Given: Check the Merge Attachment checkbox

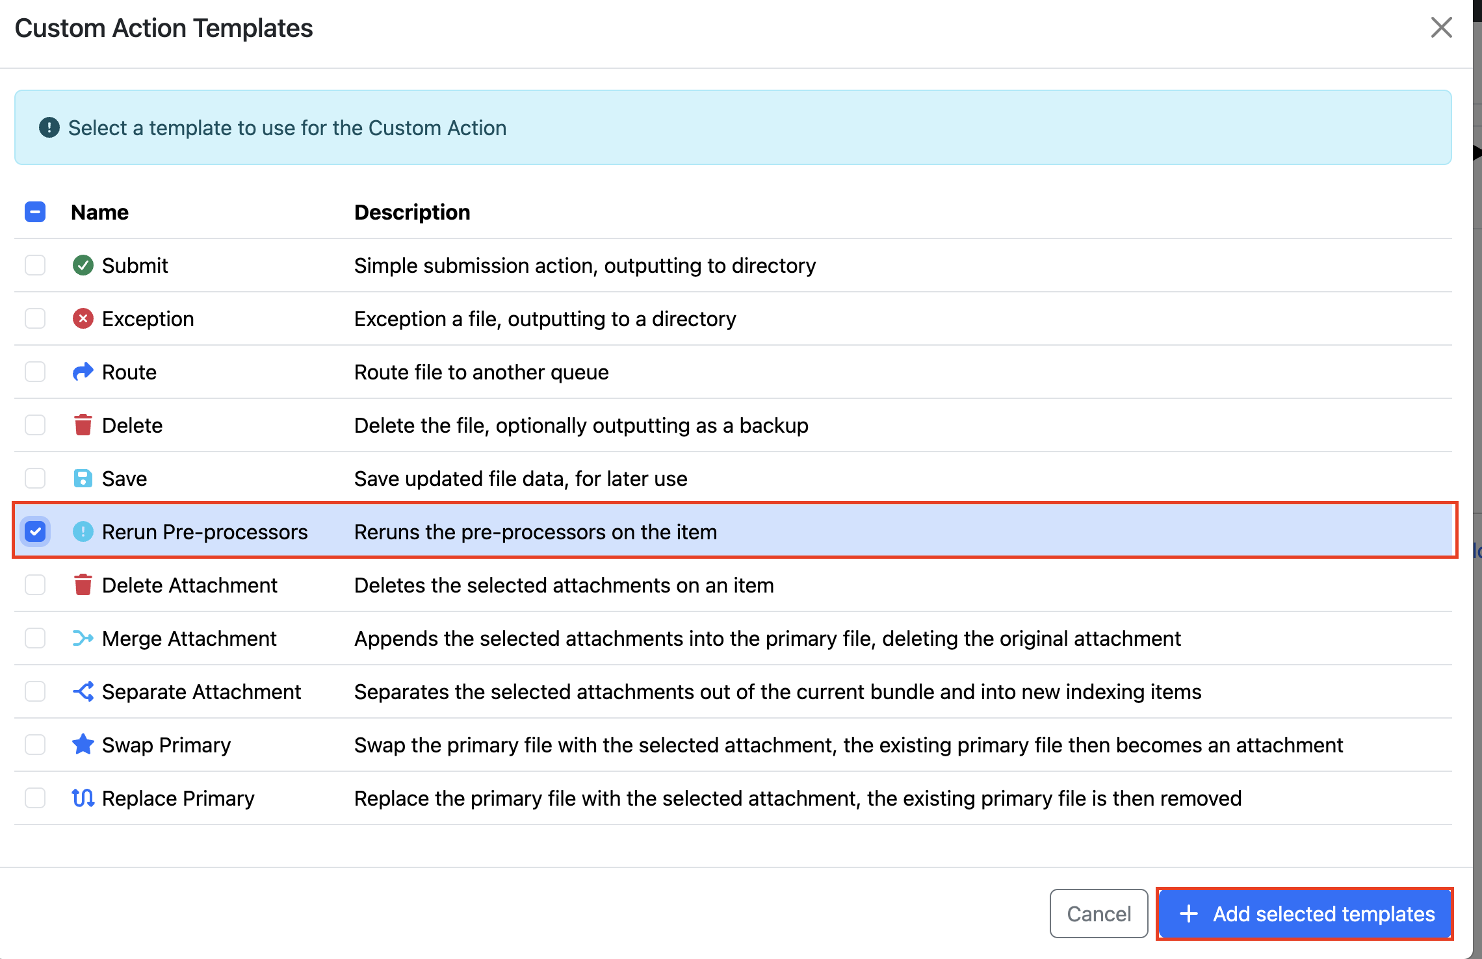Looking at the screenshot, I should tap(35, 638).
